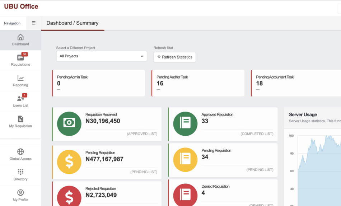Click the Refresh Statistics button
Viewport: 341px width, 206px height.
point(175,57)
